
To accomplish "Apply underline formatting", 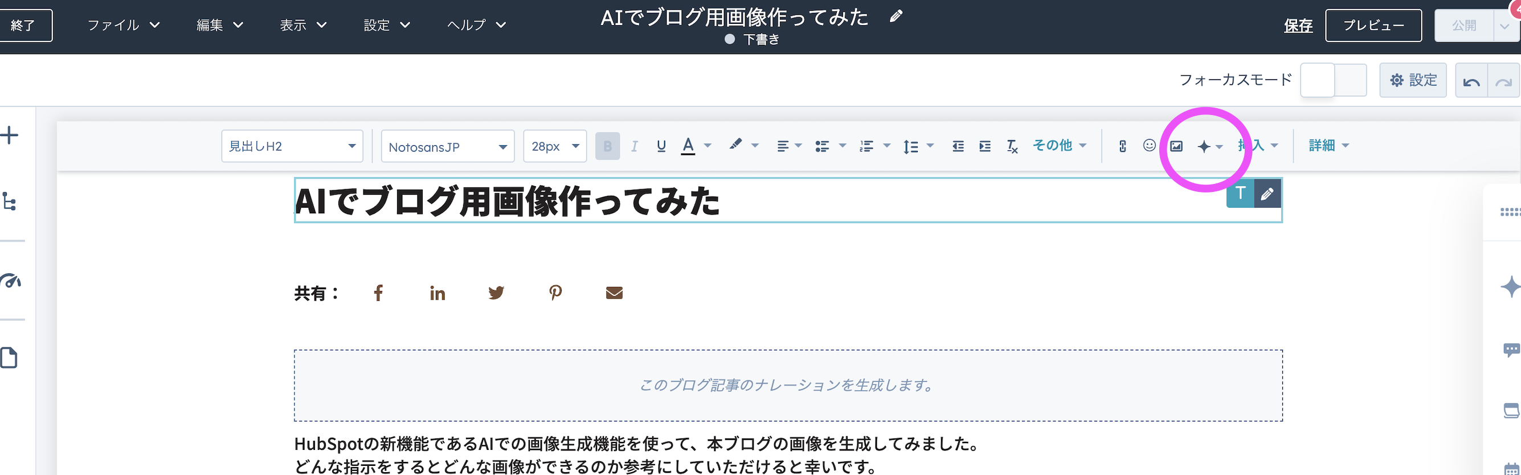I will click(661, 146).
